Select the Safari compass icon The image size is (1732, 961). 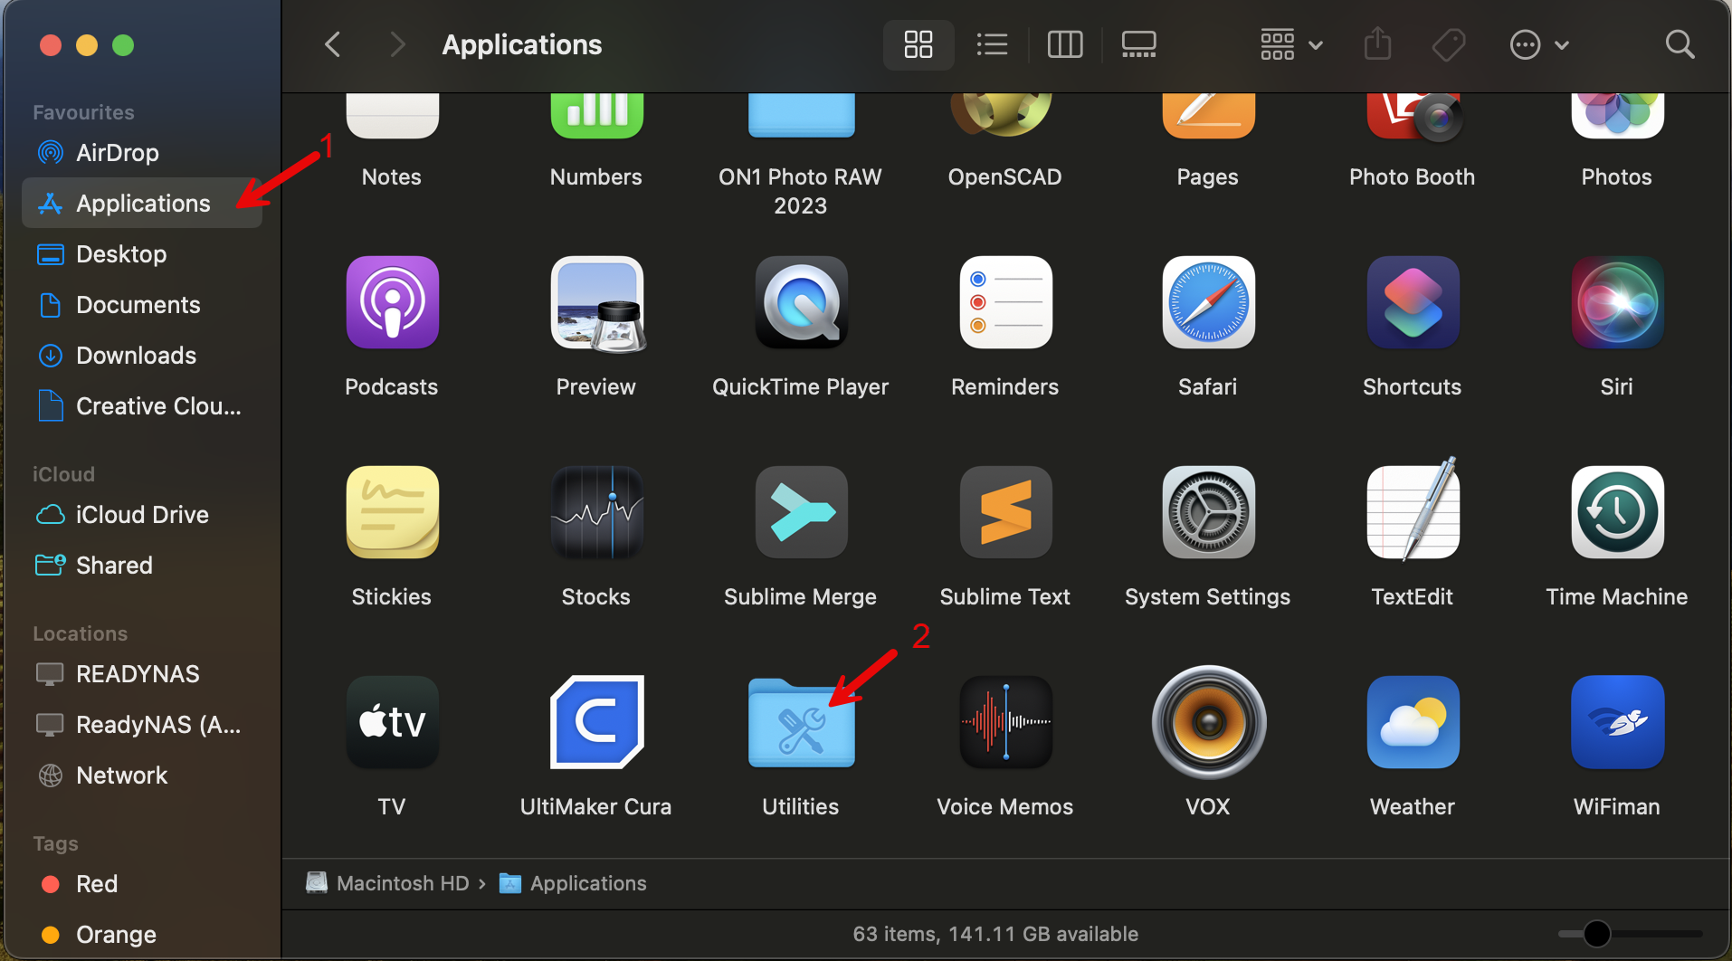pyautogui.click(x=1208, y=302)
